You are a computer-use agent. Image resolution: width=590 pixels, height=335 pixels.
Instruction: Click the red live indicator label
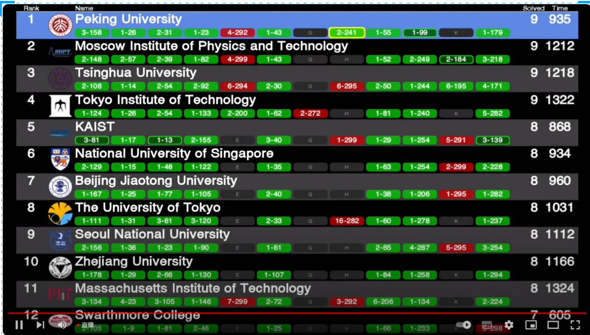86,325
